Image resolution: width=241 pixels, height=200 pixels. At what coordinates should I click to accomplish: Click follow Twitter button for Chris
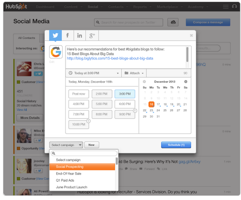(x=38, y=73)
